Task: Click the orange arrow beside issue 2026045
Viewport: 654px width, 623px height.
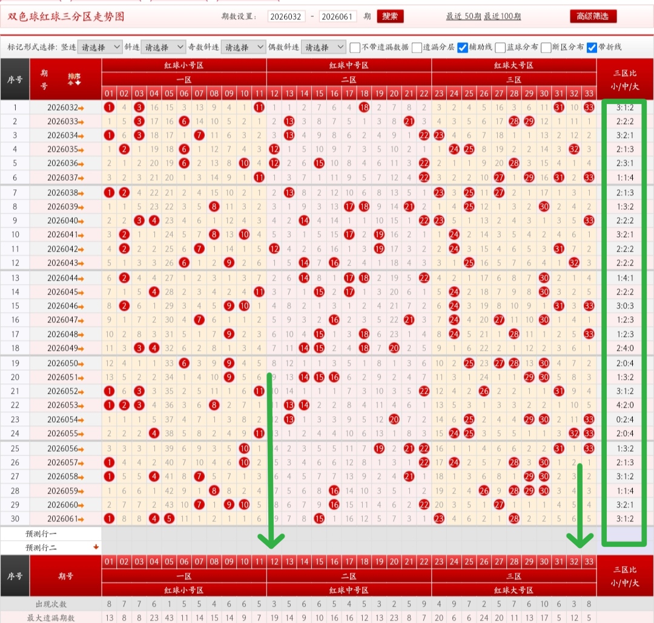Action: (81, 293)
